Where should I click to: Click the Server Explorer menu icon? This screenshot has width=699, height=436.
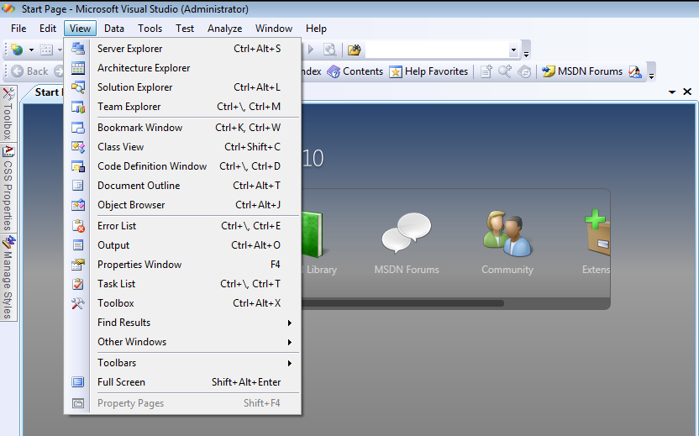click(78, 49)
